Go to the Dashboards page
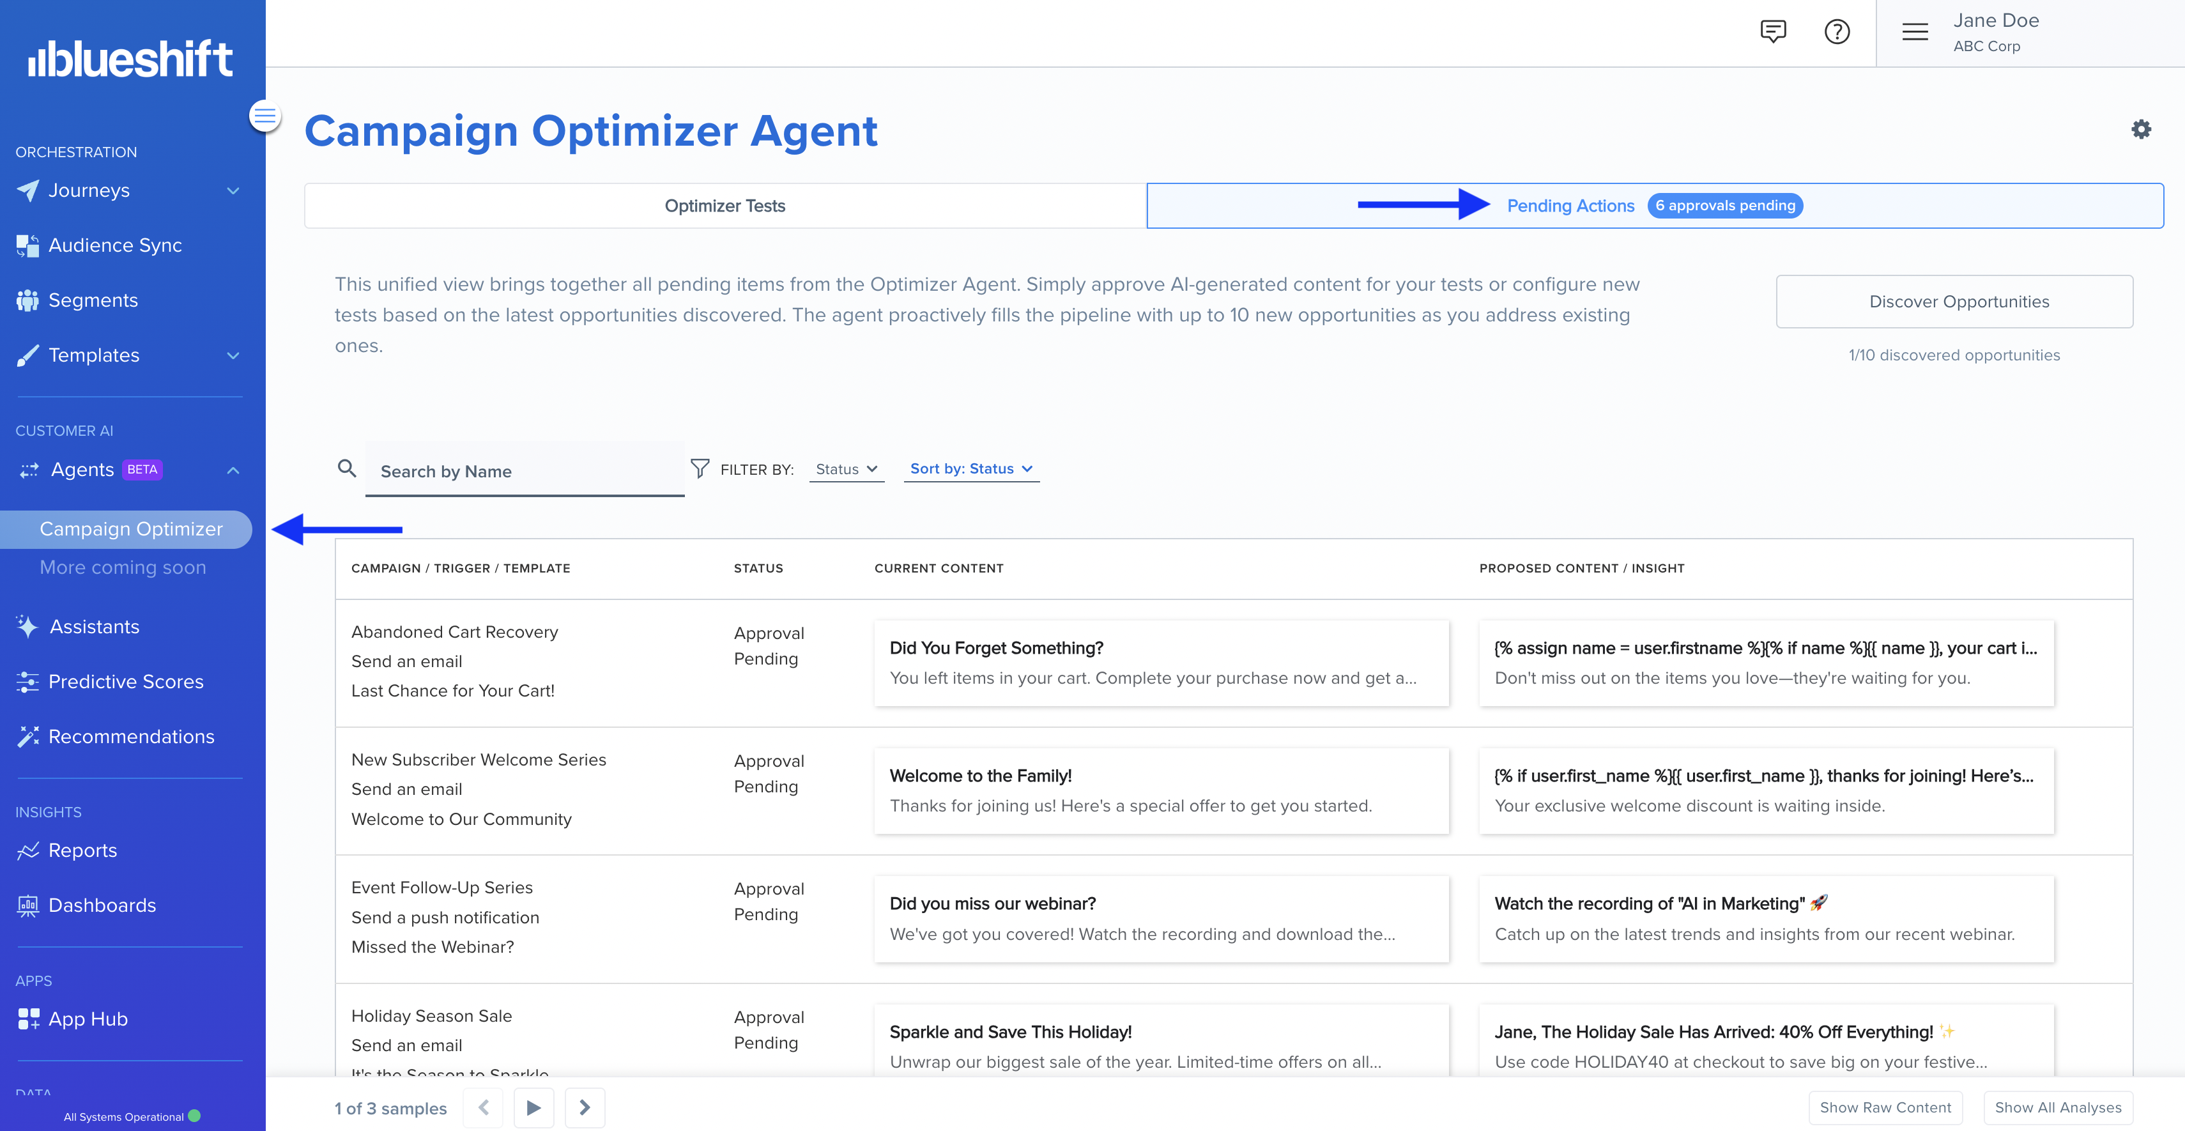This screenshot has width=2185, height=1131. point(102,905)
